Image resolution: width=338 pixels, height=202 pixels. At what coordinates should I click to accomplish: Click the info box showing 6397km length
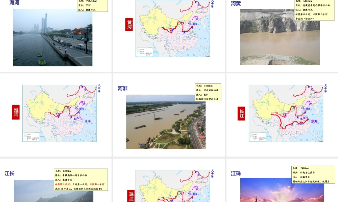81,180
